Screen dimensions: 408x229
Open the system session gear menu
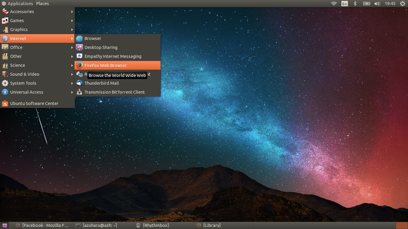click(x=403, y=4)
